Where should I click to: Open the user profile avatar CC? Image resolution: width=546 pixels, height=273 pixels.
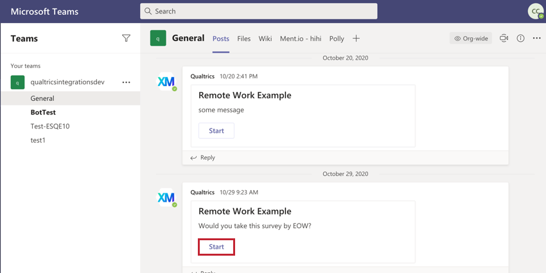point(536,11)
